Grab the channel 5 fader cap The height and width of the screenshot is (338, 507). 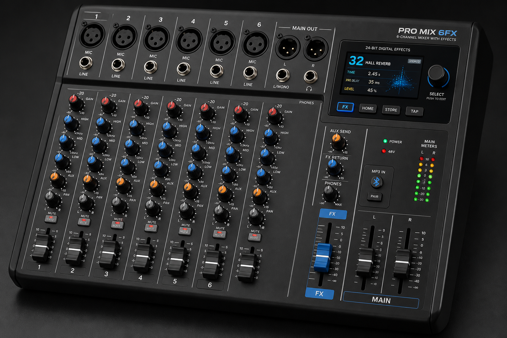point(178,261)
